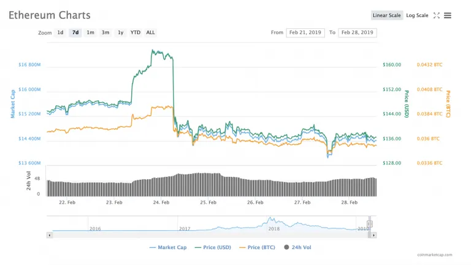Open the fullscreen chart icon
This screenshot has height=265, width=471.
pos(437,15)
